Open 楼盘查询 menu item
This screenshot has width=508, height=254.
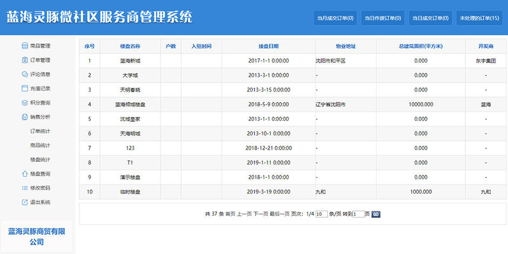(40, 174)
